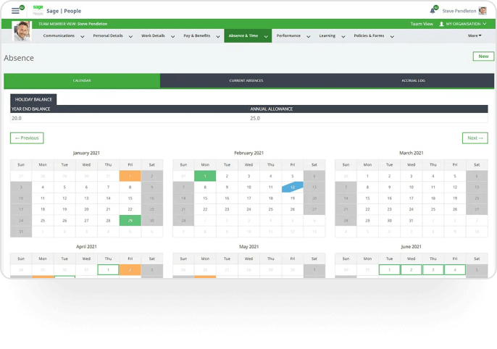Select the green January 29 day
Viewport: 497px width, 349px height.
click(130, 220)
